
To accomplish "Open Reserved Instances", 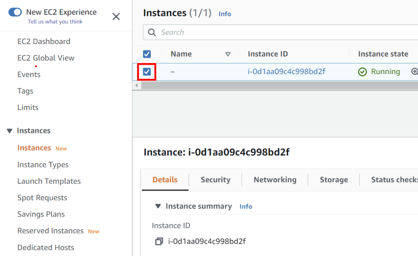I will click(x=50, y=231).
